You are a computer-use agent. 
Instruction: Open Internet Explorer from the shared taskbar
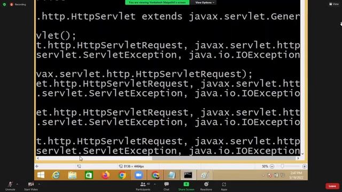tap(56, 175)
